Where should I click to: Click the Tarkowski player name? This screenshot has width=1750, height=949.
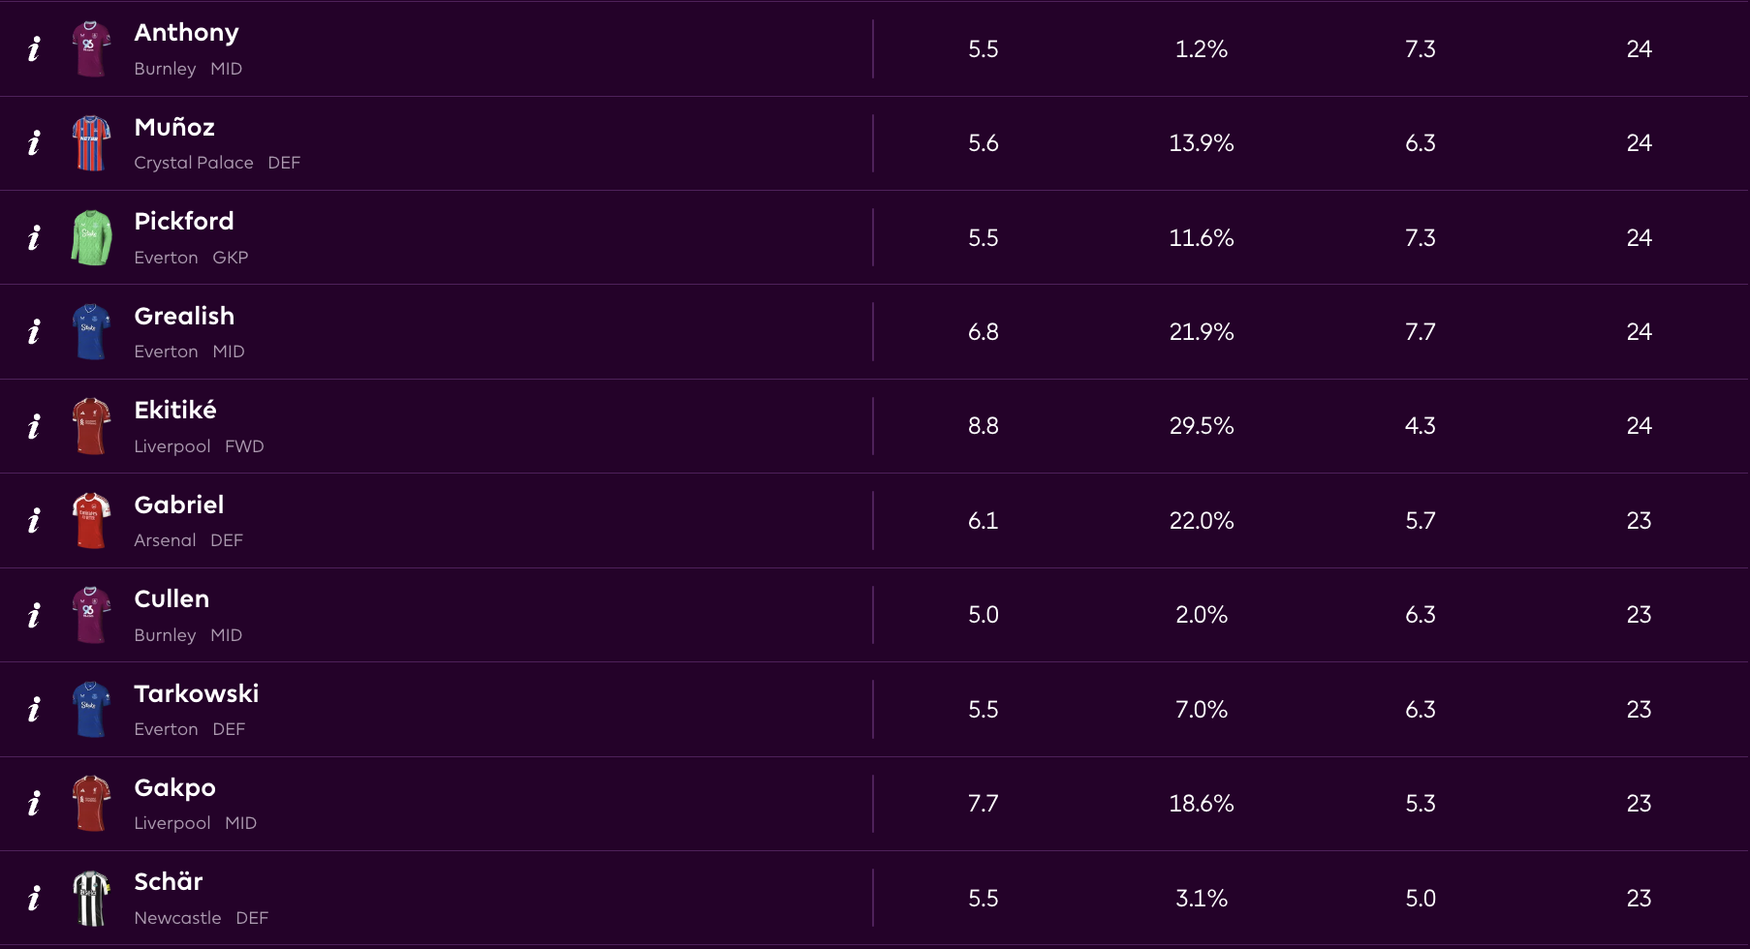click(197, 694)
